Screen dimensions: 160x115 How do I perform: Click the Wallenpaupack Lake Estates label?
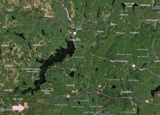[x=32, y=70]
